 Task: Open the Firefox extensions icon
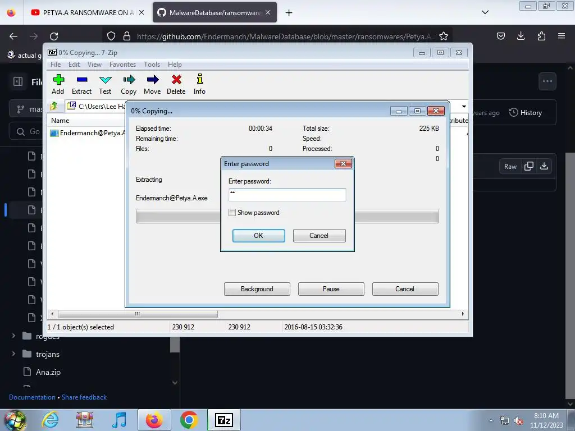pos(542,36)
